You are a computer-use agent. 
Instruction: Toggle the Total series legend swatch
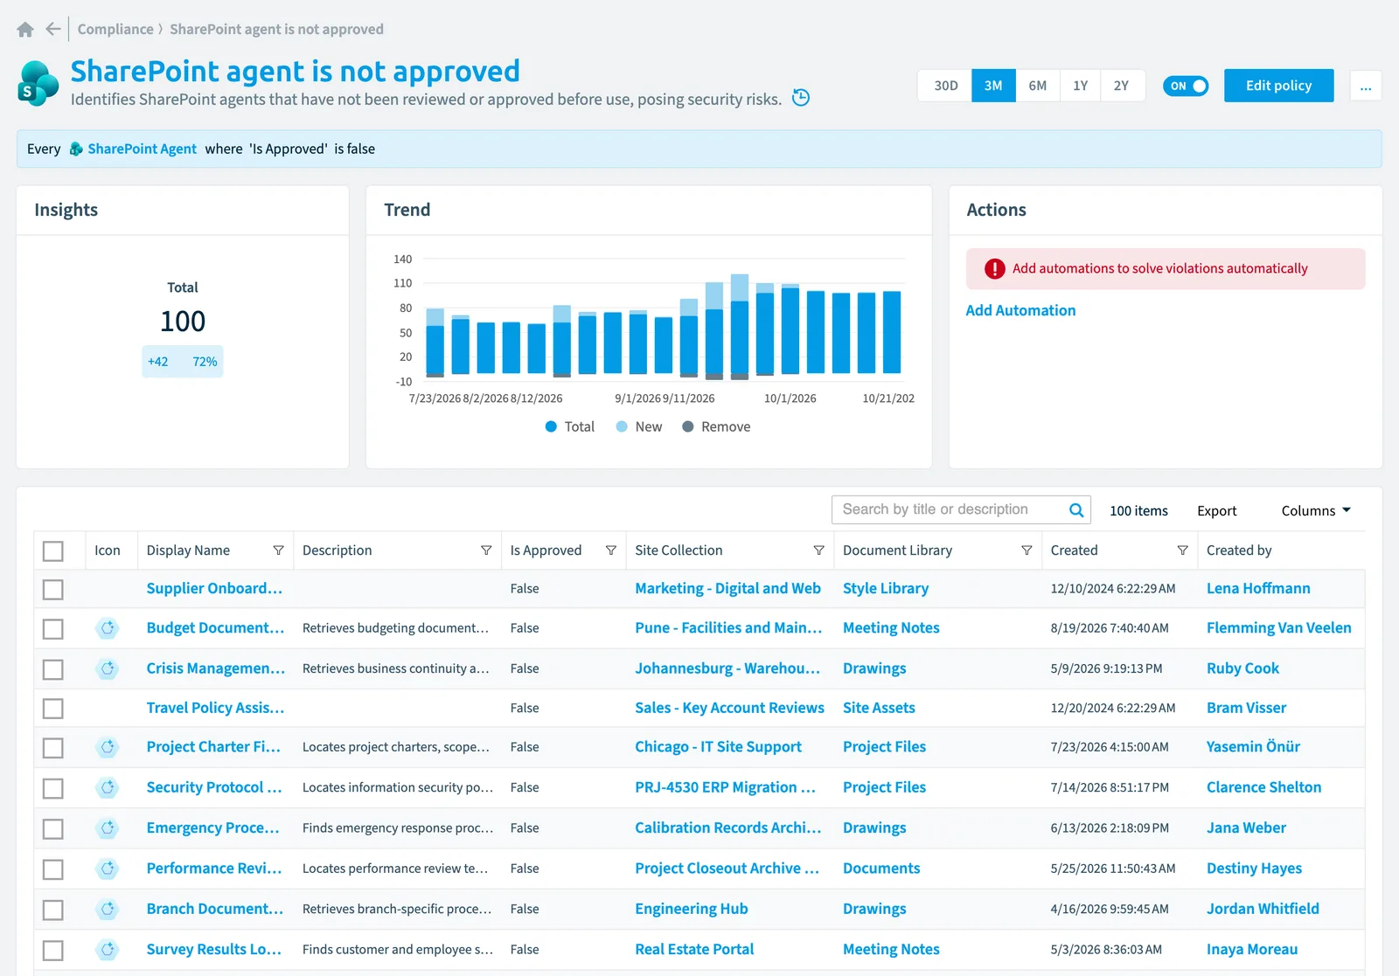(551, 426)
